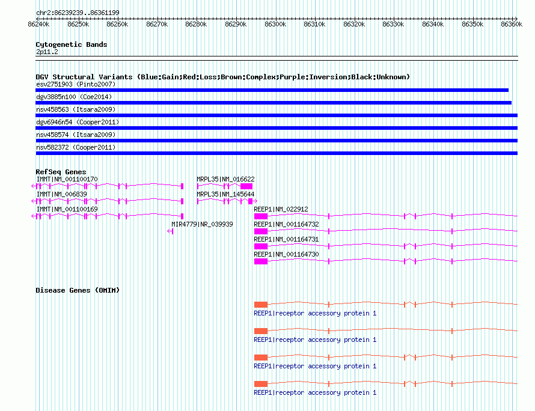The image size is (535, 411).
Task: Select the Disease Genes (OMIM) track title
Action: click(78, 290)
